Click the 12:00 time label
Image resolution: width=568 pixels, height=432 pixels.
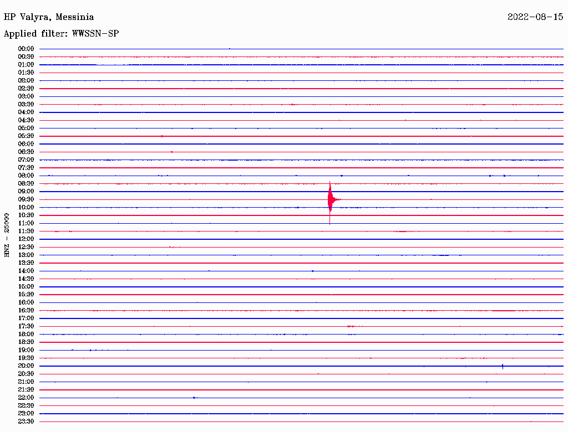(x=26, y=239)
